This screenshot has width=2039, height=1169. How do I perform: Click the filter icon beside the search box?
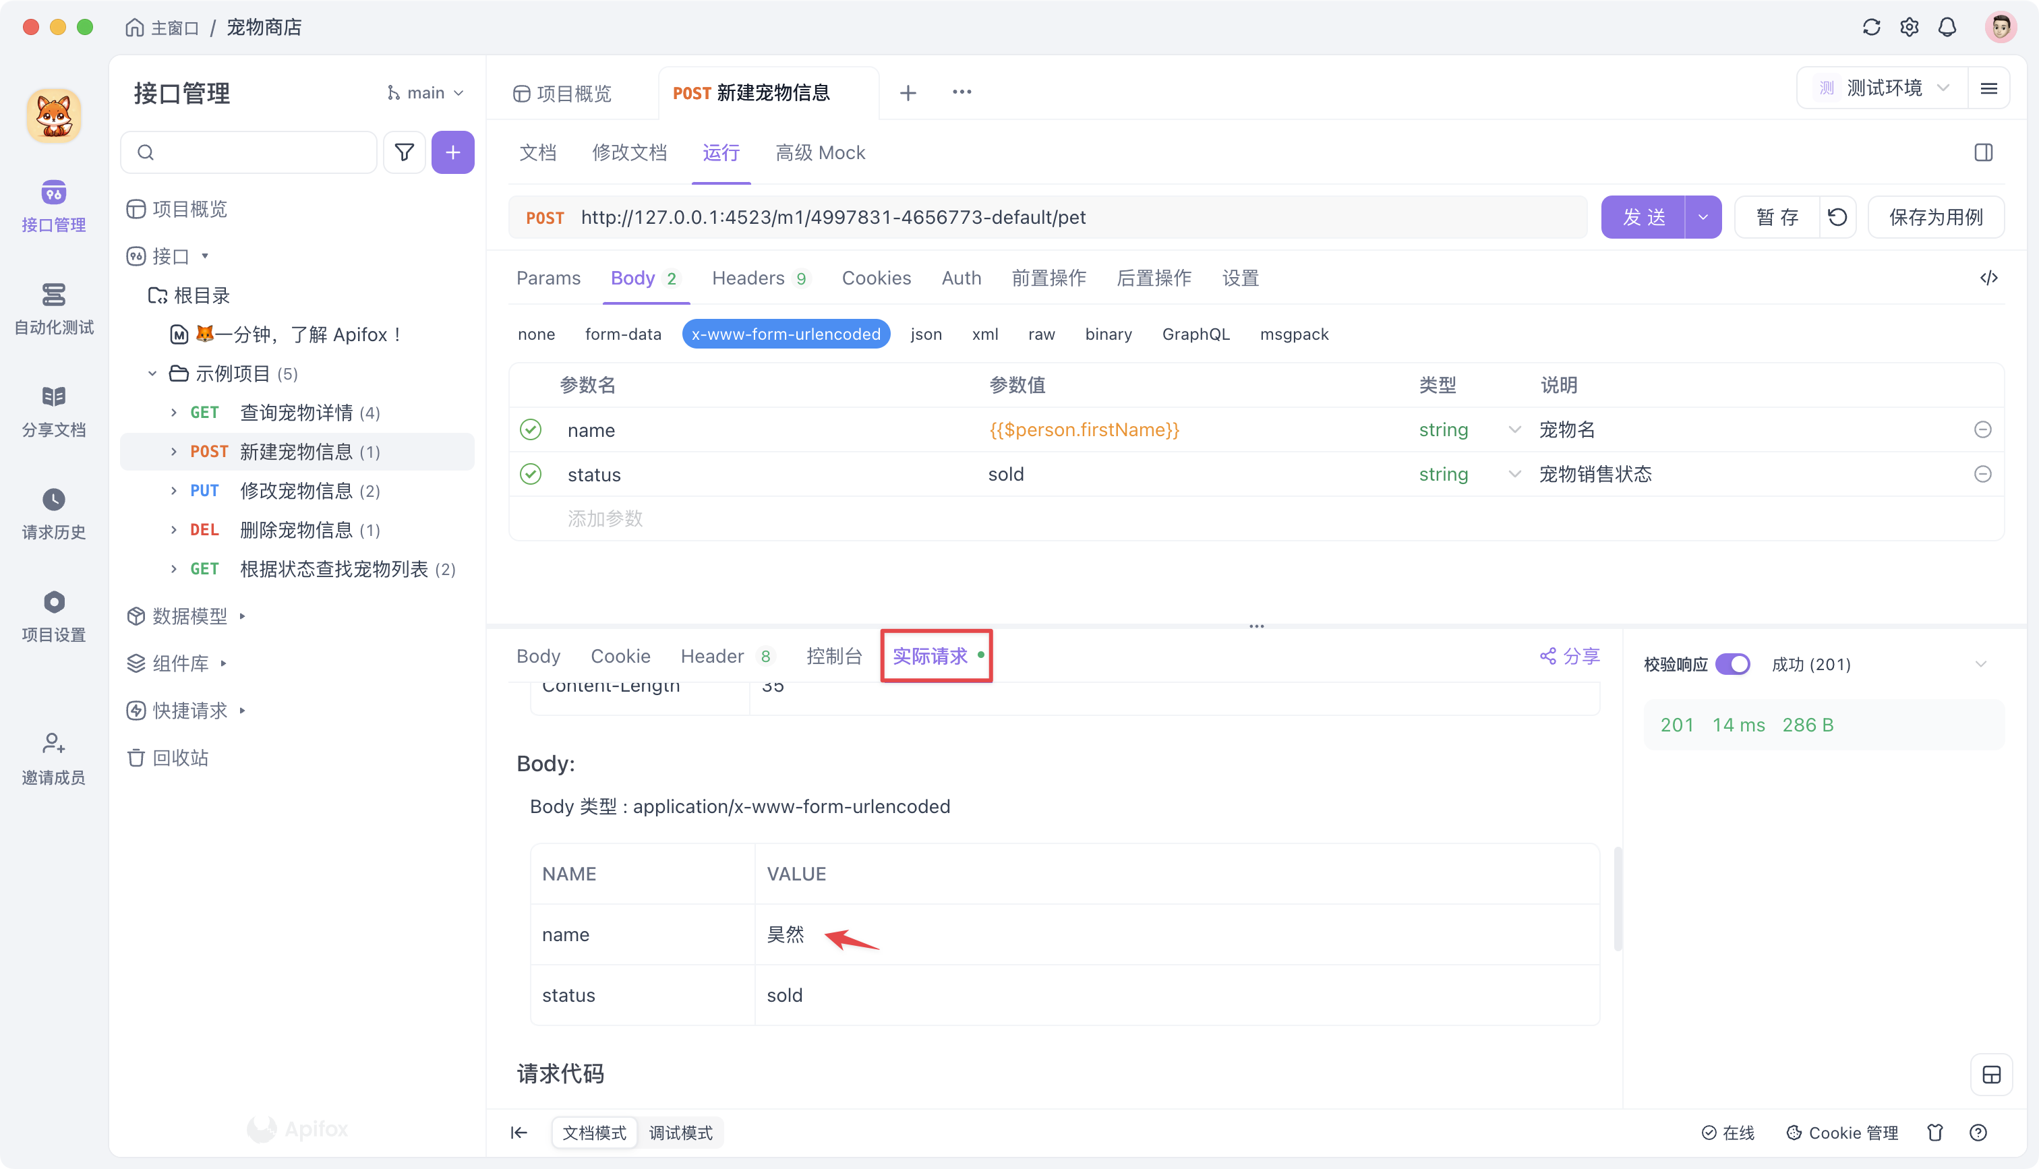pyautogui.click(x=404, y=152)
